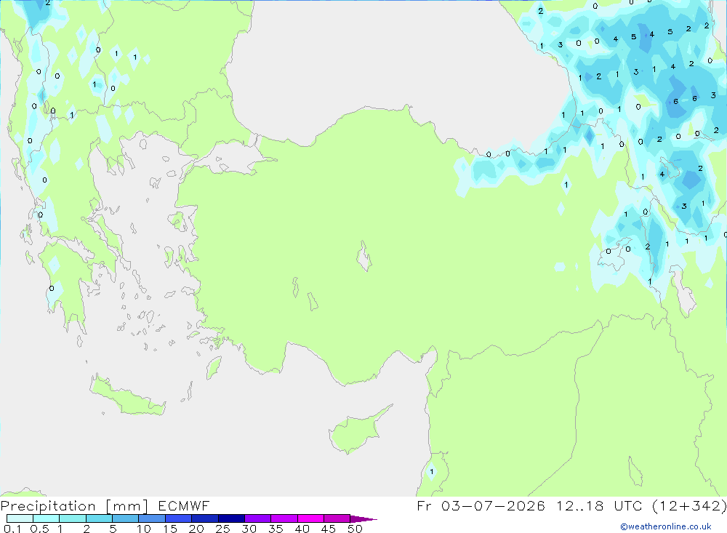This screenshot has width=727, height=533.
Task: Select the 10 to 15 mm legend swatch
Action: point(152,518)
